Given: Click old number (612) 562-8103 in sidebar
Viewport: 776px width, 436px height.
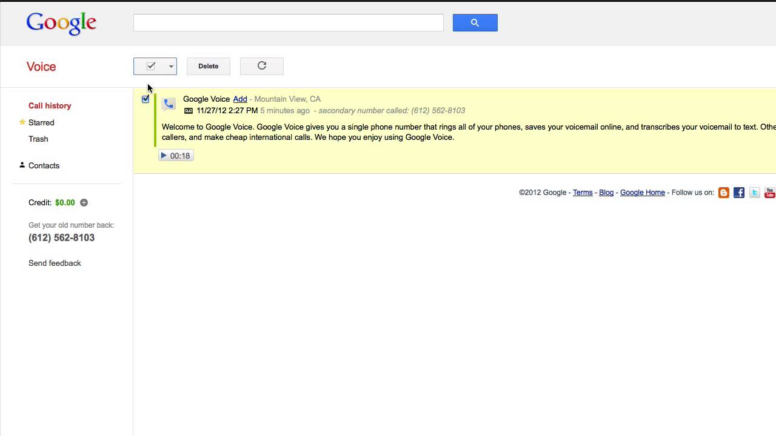Looking at the screenshot, I should (61, 237).
